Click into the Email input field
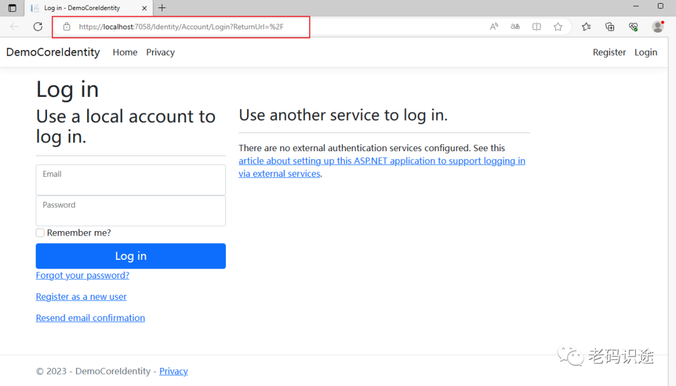Viewport: 676px width, 386px height. 131,181
